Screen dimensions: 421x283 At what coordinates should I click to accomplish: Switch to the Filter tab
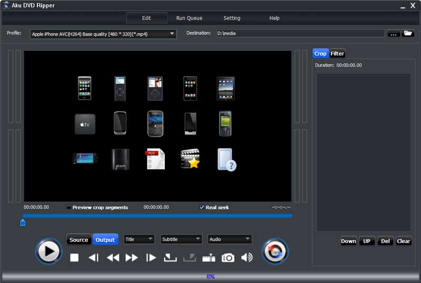pyautogui.click(x=337, y=53)
